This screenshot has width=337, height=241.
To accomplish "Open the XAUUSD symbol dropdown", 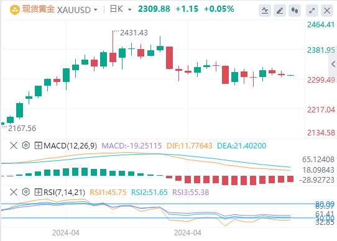I will pyautogui.click(x=95, y=10).
